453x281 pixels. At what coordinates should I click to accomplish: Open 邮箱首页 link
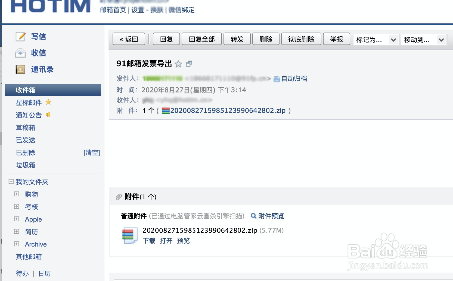click(x=113, y=10)
